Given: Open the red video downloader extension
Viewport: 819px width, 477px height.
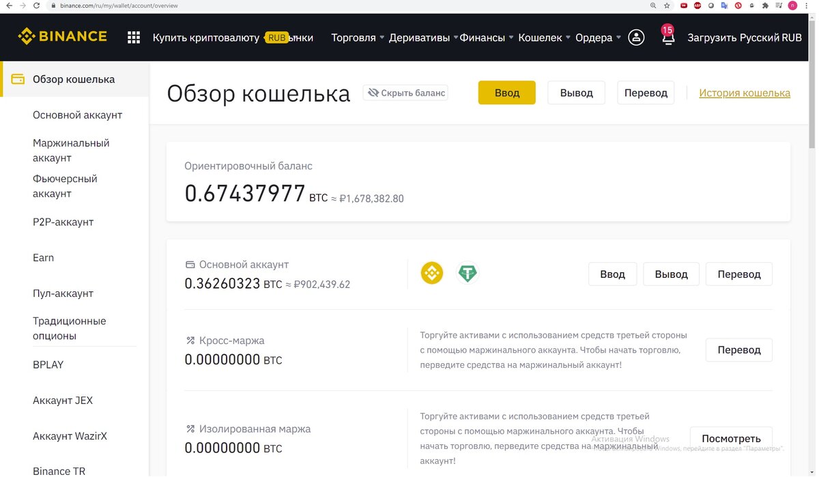Looking at the screenshot, I should [x=684, y=5].
